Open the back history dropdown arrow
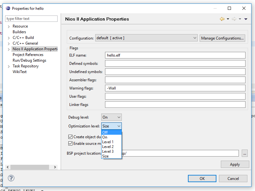 228,19
